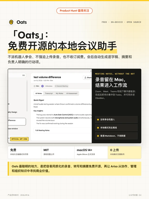Select the sidebar item ending in 'ekly Design'
The image size is (149, 199).
point(12,112)
